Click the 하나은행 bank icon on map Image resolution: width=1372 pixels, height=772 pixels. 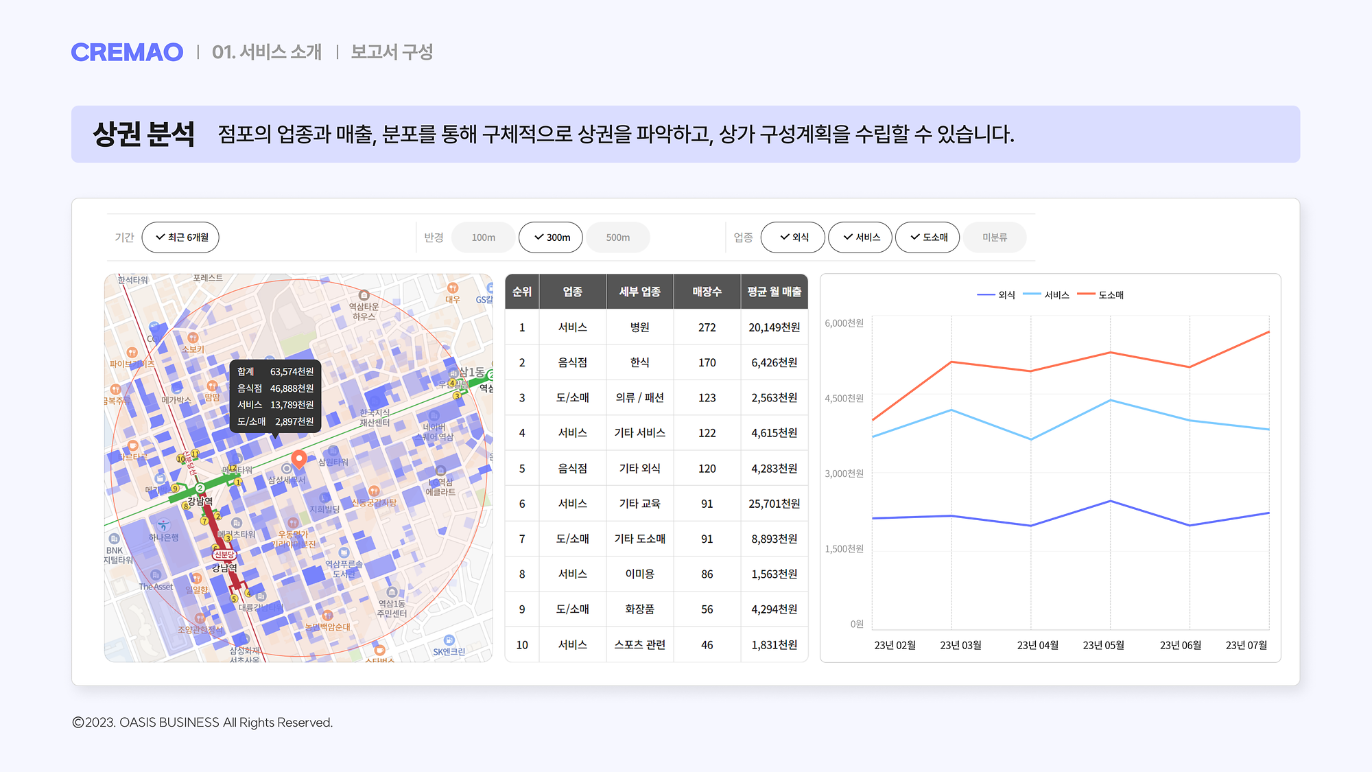(163, 526)
